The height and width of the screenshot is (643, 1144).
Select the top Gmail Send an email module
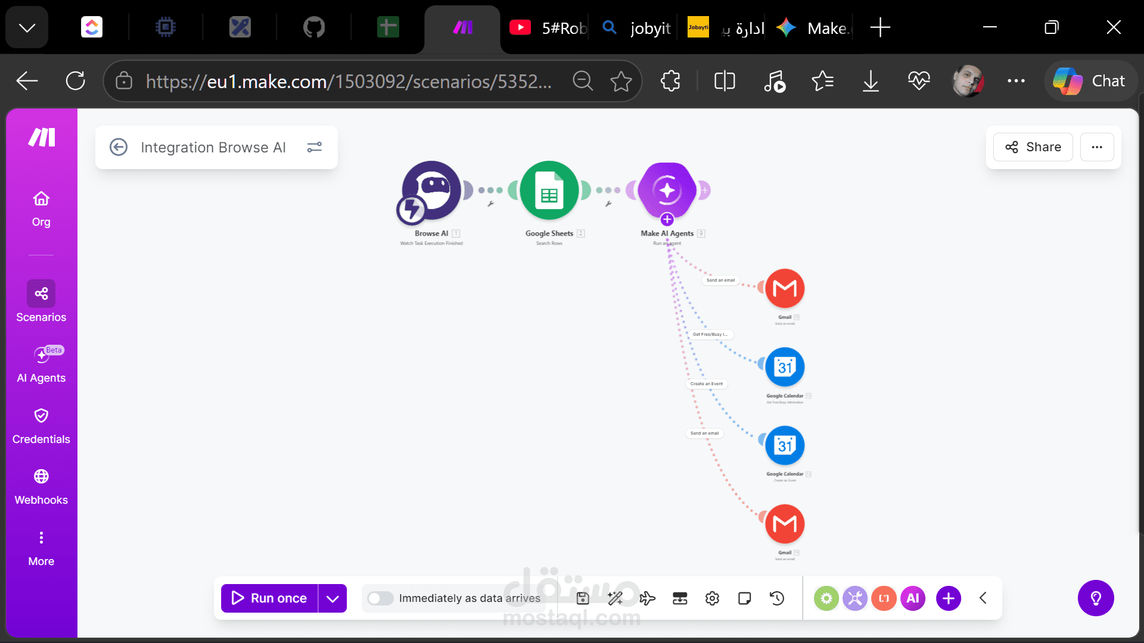click(785, 289)
